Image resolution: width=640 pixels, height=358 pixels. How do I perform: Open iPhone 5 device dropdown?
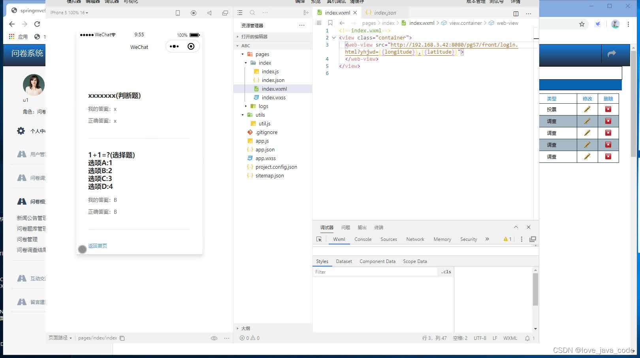click(69, 13)
